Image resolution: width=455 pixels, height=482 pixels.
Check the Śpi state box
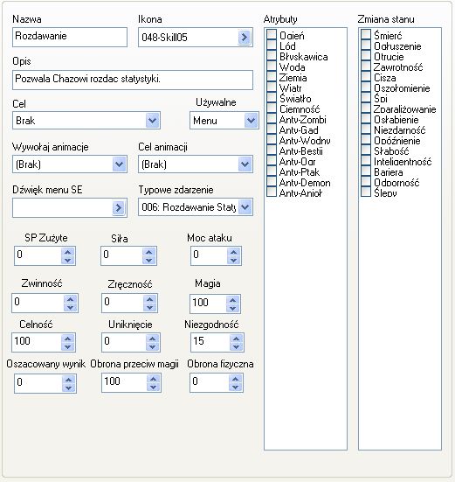pos(366,97)
